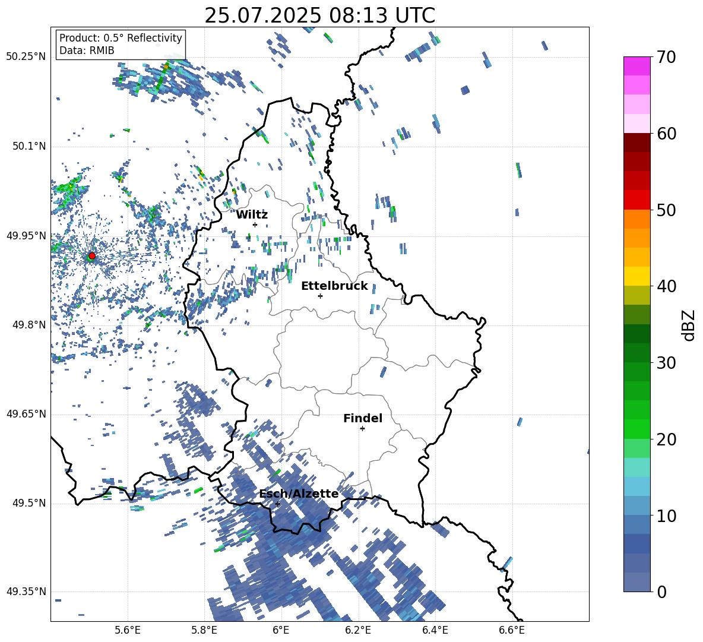Viewport: 703px width, 642px height.
Task: Click the 'Data: RMIB' label
Action: (87, 50)
